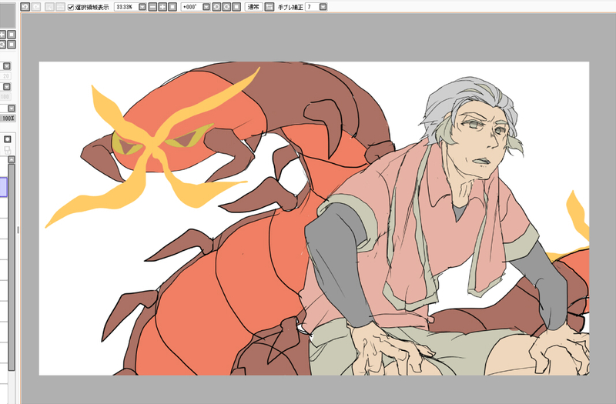The image size is (616, 404).
Task: Click the navigator preview thumbnail at top-left
Action: pos(8,14)
